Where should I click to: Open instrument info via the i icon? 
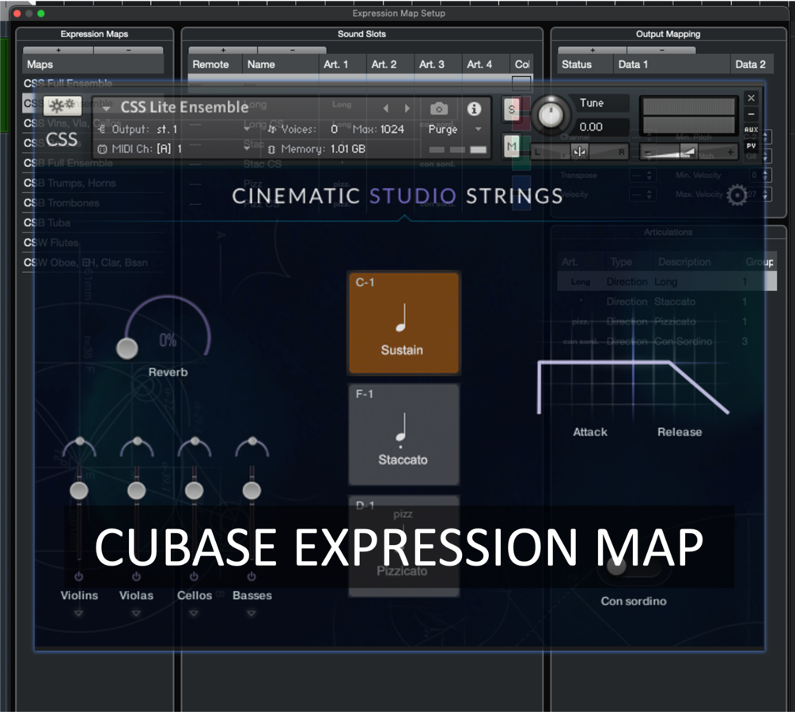(x=473, y=108)
